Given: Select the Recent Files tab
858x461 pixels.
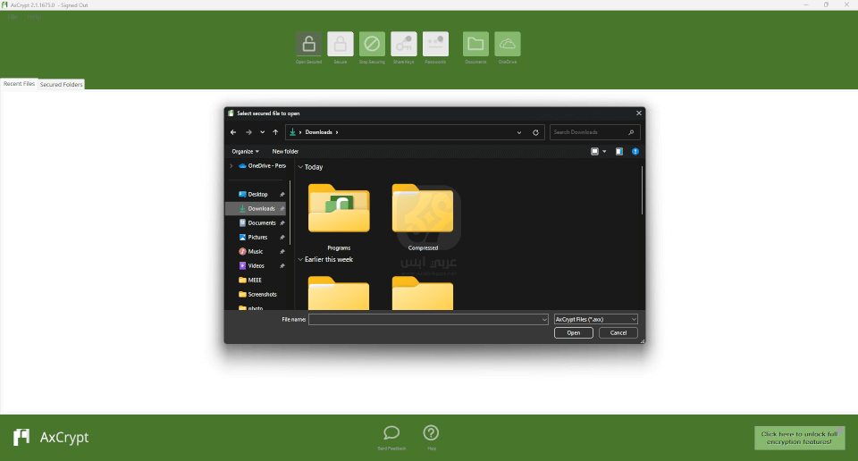Looking at the screenshot, I should [x=19, y=84].
